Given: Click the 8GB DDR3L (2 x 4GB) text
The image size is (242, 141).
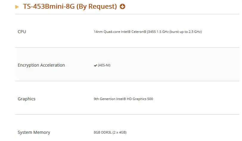Looking at the screenshot, I should (x=110, y=132).
